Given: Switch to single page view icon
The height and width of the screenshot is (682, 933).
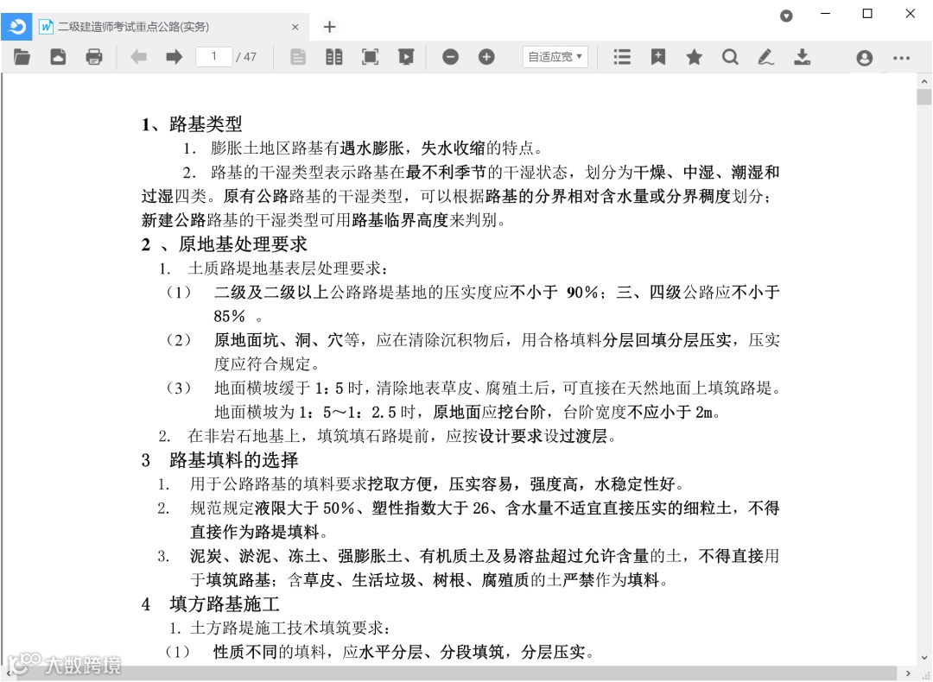Looking at the screenshot, I should (298, 57).
